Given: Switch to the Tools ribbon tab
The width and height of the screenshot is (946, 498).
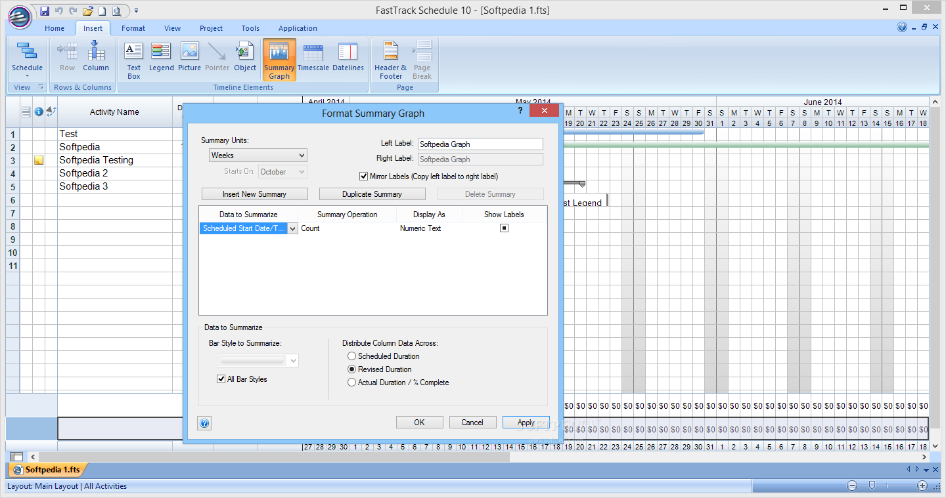Looking at the screenshot, I should tap(250, 28).
